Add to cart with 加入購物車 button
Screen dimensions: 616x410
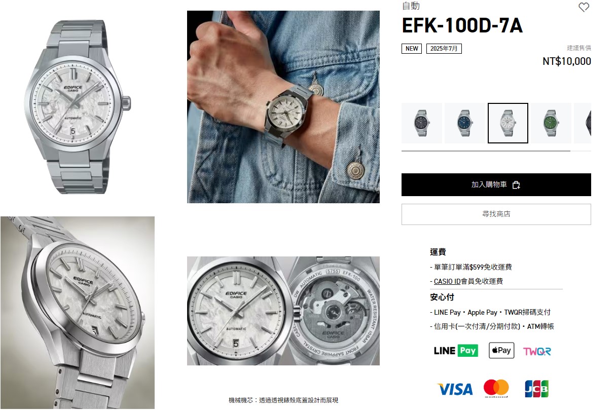[496, 185]
